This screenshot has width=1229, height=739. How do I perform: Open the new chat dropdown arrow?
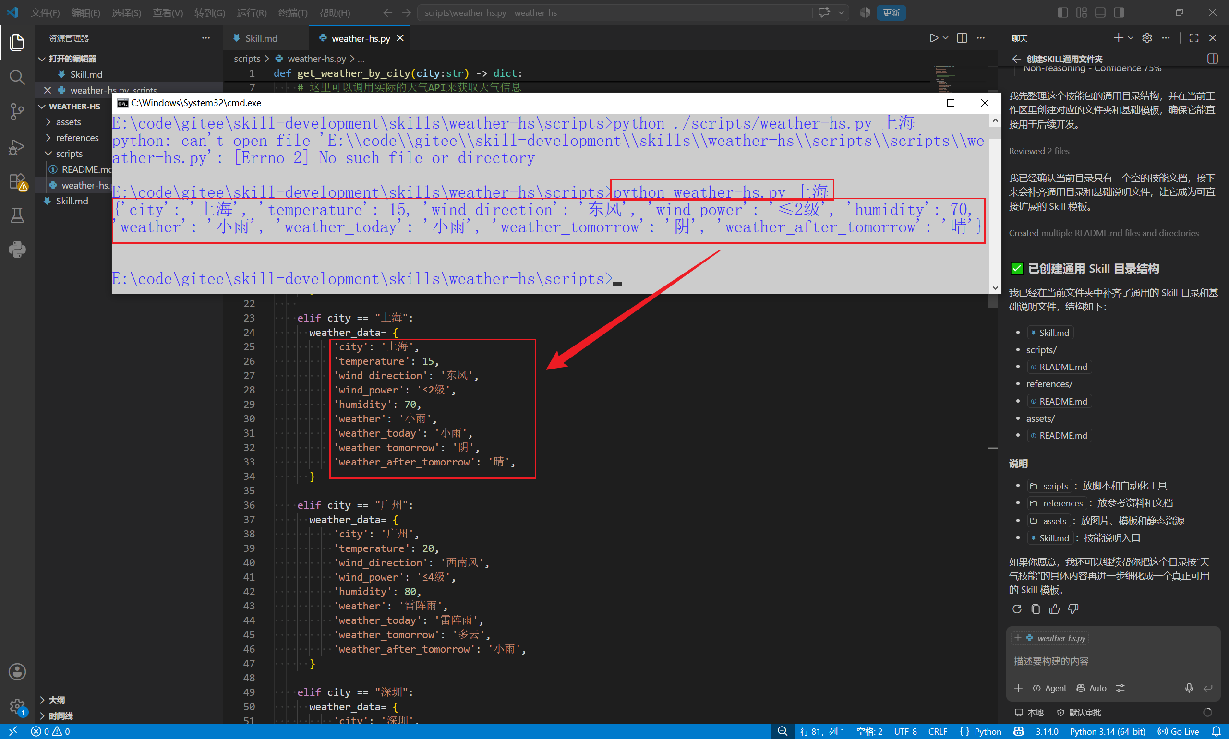1131,38
